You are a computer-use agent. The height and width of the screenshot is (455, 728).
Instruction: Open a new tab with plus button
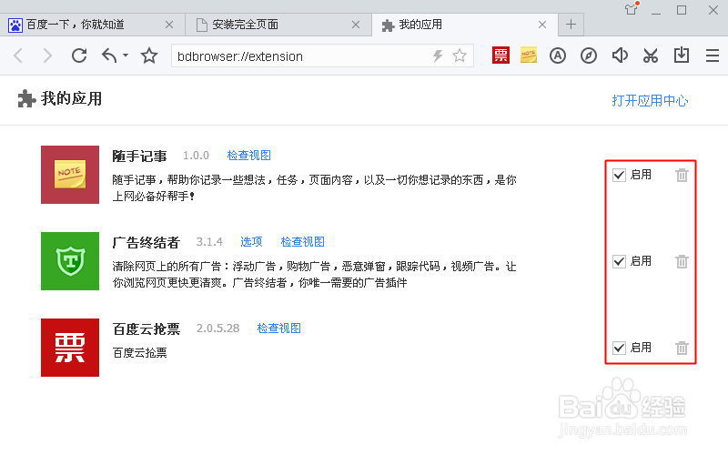(571, 25)
